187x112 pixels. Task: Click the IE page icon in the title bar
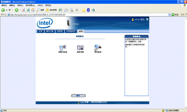1,2
